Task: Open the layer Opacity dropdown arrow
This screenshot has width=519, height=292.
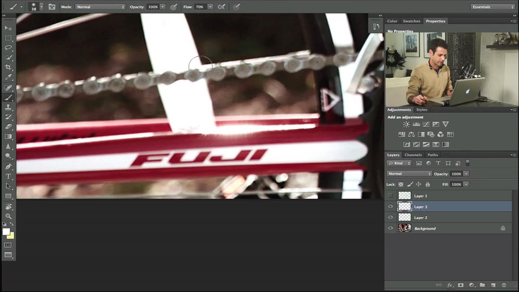Action: (466, 174)
